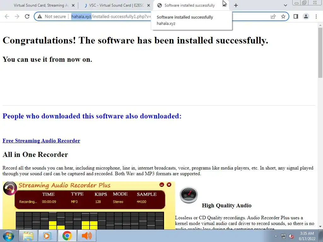Viewport: 323px width, 242px height.
Task: Show hidden system tray icons
Action: (x=276, y=236)
